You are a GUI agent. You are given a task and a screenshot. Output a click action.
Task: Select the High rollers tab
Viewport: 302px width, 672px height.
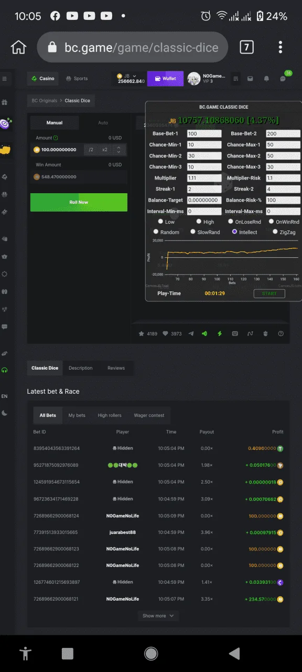[110, 415]
